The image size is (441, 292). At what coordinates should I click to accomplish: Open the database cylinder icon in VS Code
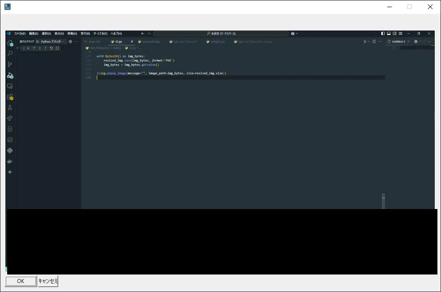coord(10,129)
